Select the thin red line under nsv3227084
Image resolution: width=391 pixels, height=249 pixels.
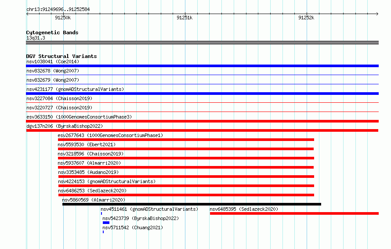202,102
